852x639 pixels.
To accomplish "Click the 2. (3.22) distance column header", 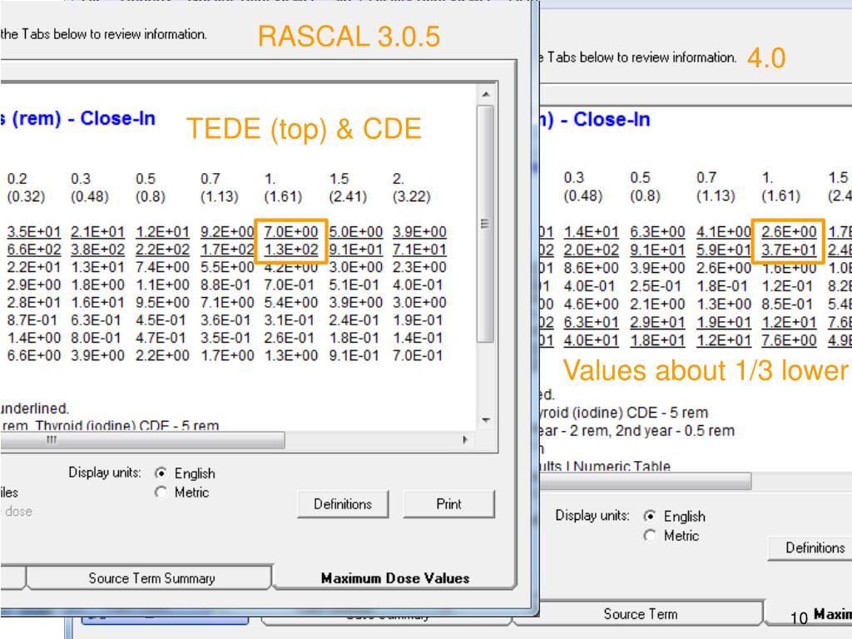I will pos(411,187).
